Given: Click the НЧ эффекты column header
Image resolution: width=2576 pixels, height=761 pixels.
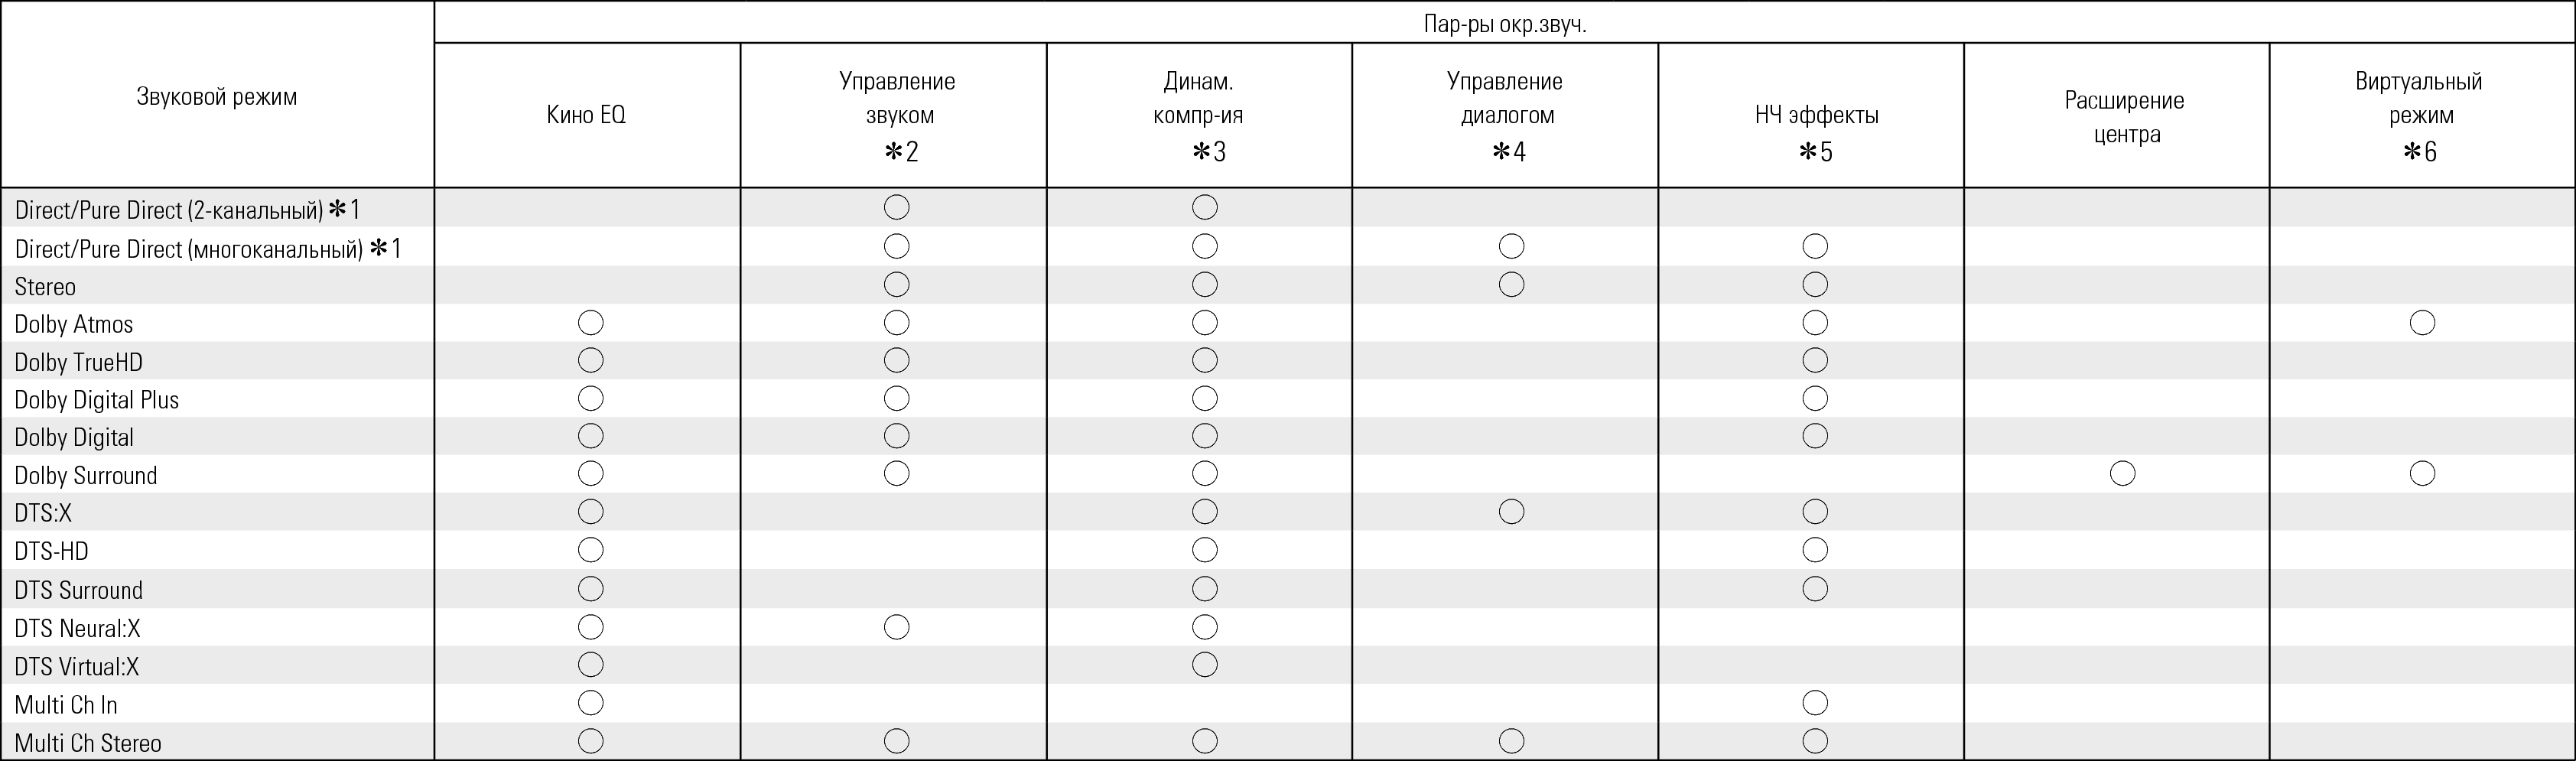Looking at the screenshot, I should coord(1816,115).
